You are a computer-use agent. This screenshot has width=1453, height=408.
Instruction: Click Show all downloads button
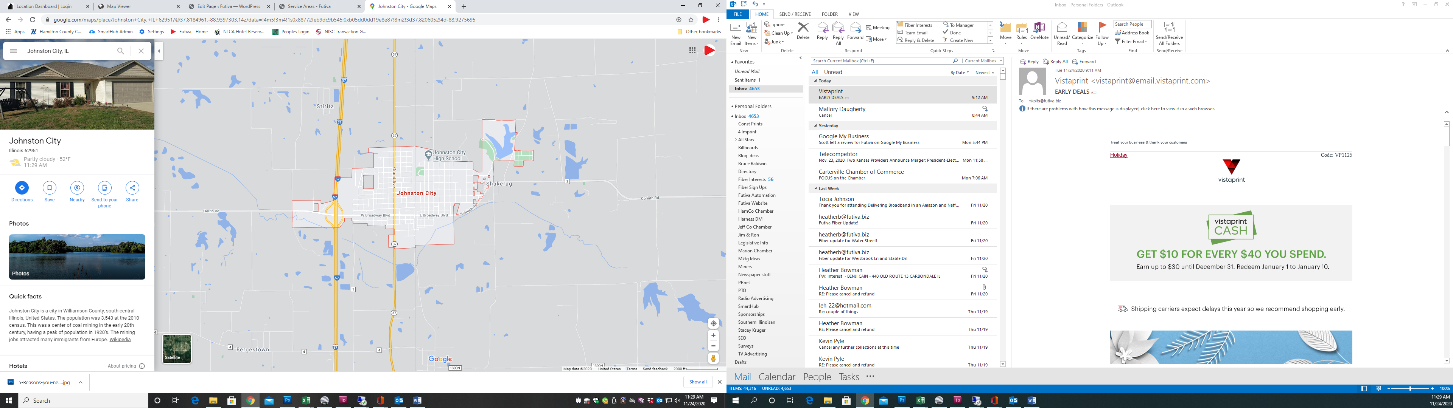(698, 382)
